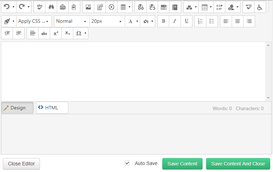The height and width of the screenshot is (172, 273).
Task: Open Find and Replace binoculars
Action: click(x=51, y=7)
